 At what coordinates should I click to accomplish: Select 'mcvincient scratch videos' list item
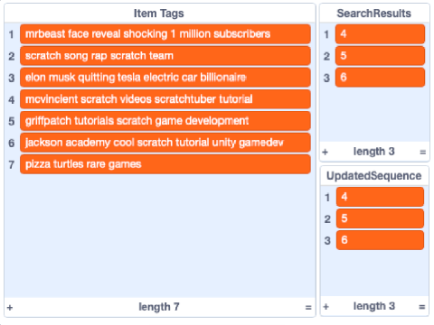tap(165, 99)
